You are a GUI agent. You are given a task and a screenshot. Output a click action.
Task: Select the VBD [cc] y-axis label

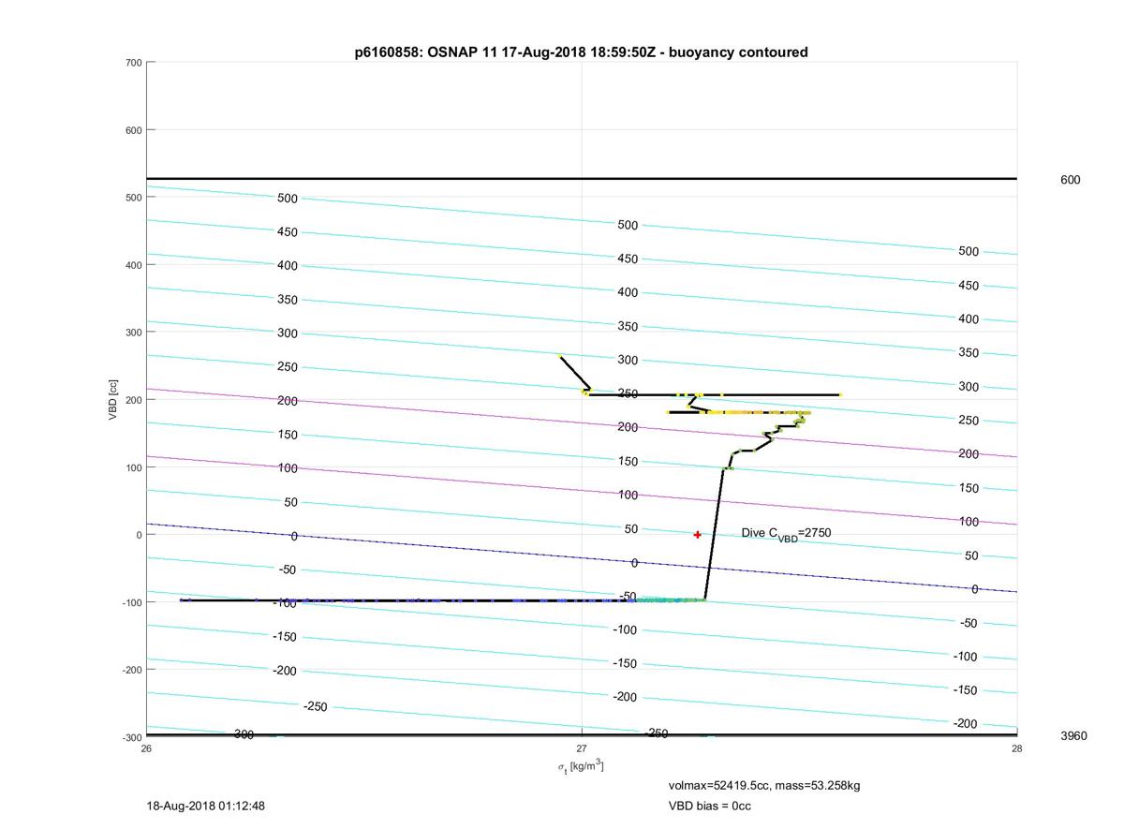(113, 399)
